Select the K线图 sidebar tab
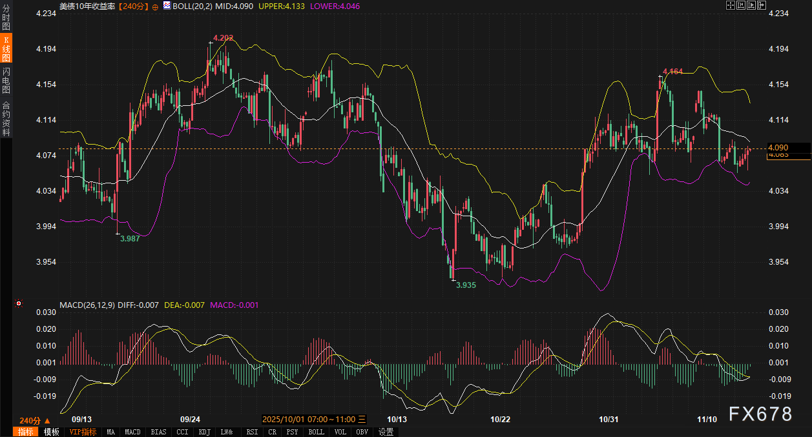Screen dimensions: 812x437 (x=6, y=48)
